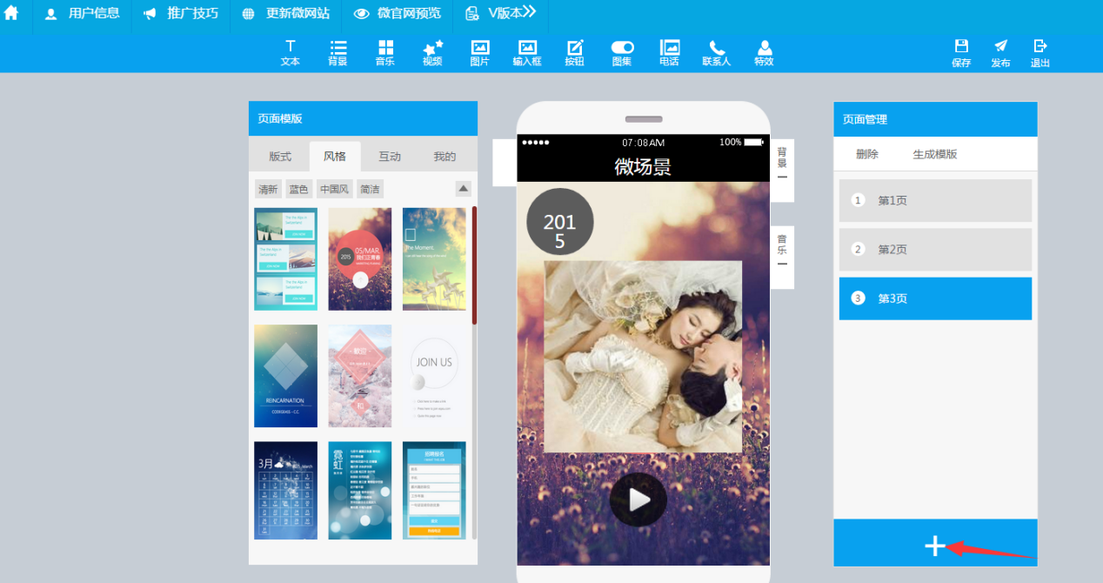Viewport: 1103px width, 583px height.
Task: Switch to the 互动 template tab
Action: click(390, 157)
